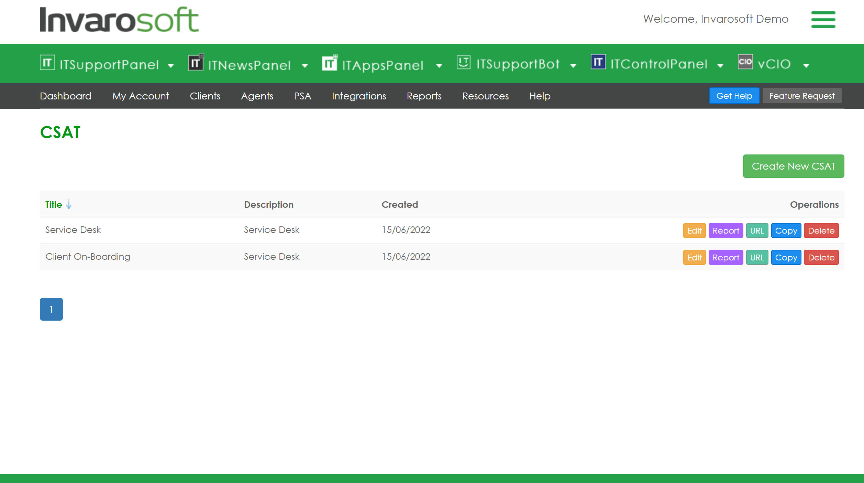864x483 pixels.
Task: Delete the Client On-Boarding CSAT
Action: [821, 258]
